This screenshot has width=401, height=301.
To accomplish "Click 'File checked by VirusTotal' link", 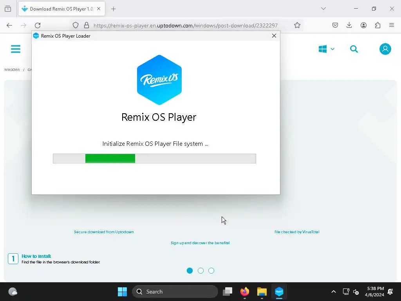I will click(x=297, y=232).
